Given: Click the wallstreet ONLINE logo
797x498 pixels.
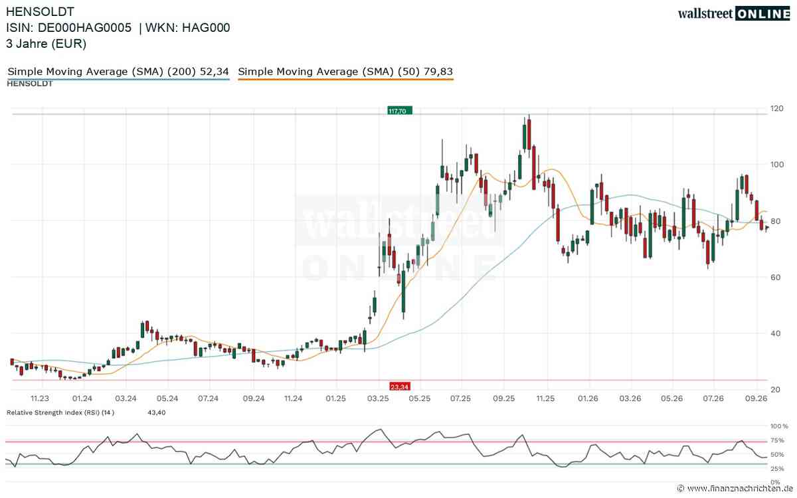Looking at the screenshot, I should tap(733, 13).
